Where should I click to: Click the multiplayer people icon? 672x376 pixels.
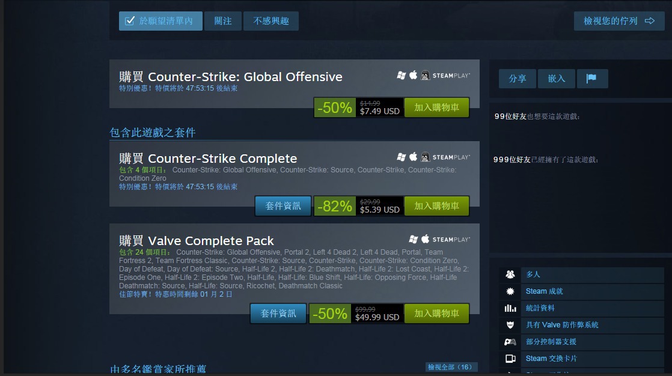point(510,274)
